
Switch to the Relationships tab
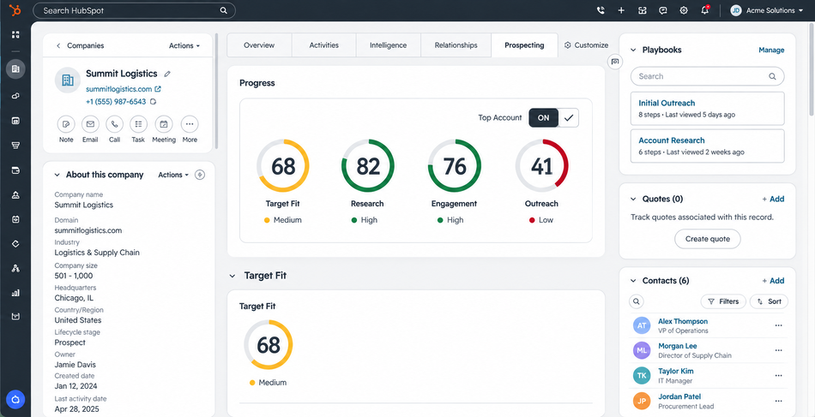coord(456,45)
